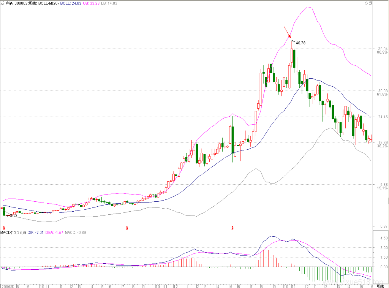
Task: Click the blue BOLL: 24.03 value
Action: click(71, 3)
